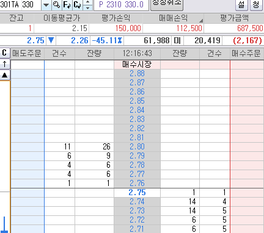Click the 매수주문 column header
264x233 pixels.
point(246,54)
